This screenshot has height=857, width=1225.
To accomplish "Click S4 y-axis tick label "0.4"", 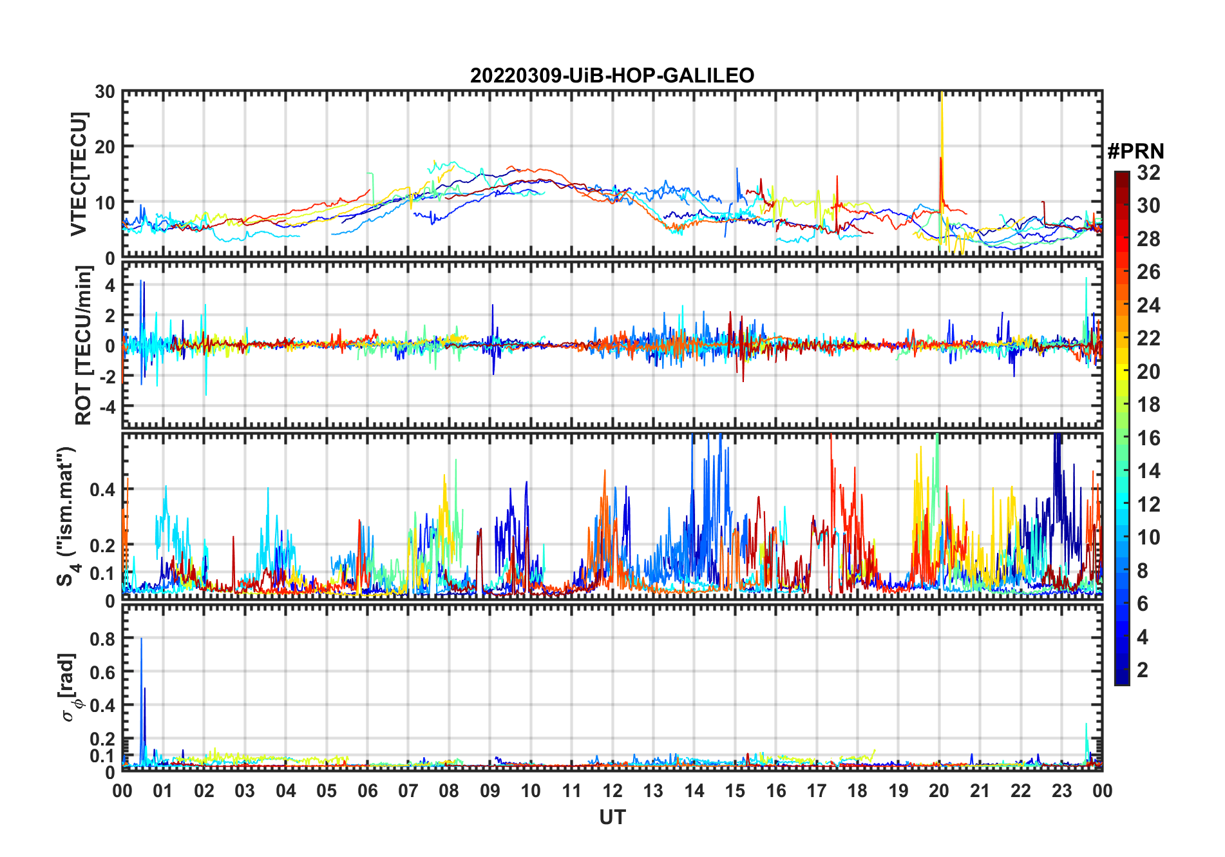I will click(102, 490).
